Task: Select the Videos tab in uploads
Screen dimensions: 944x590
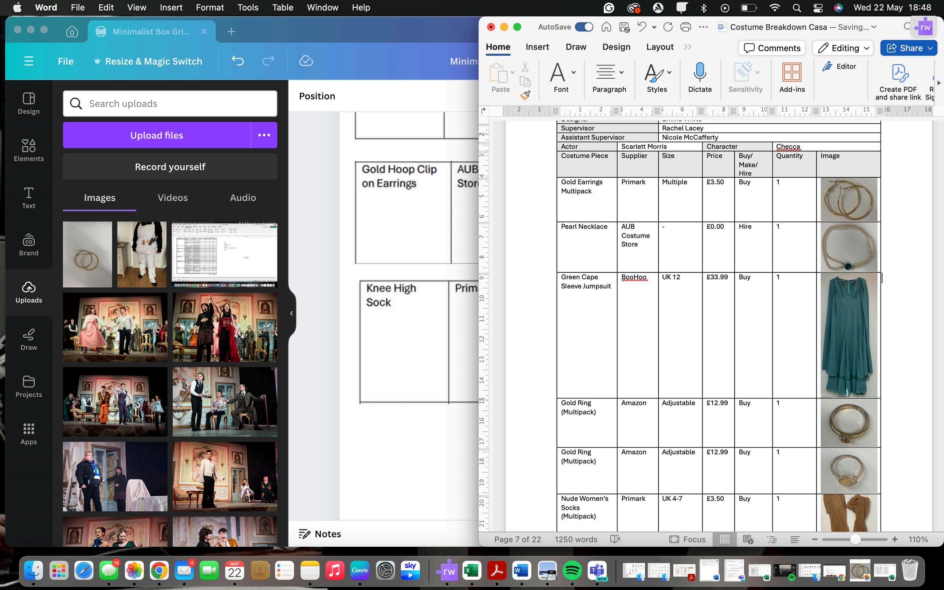Action: click(x=172, y=198)
